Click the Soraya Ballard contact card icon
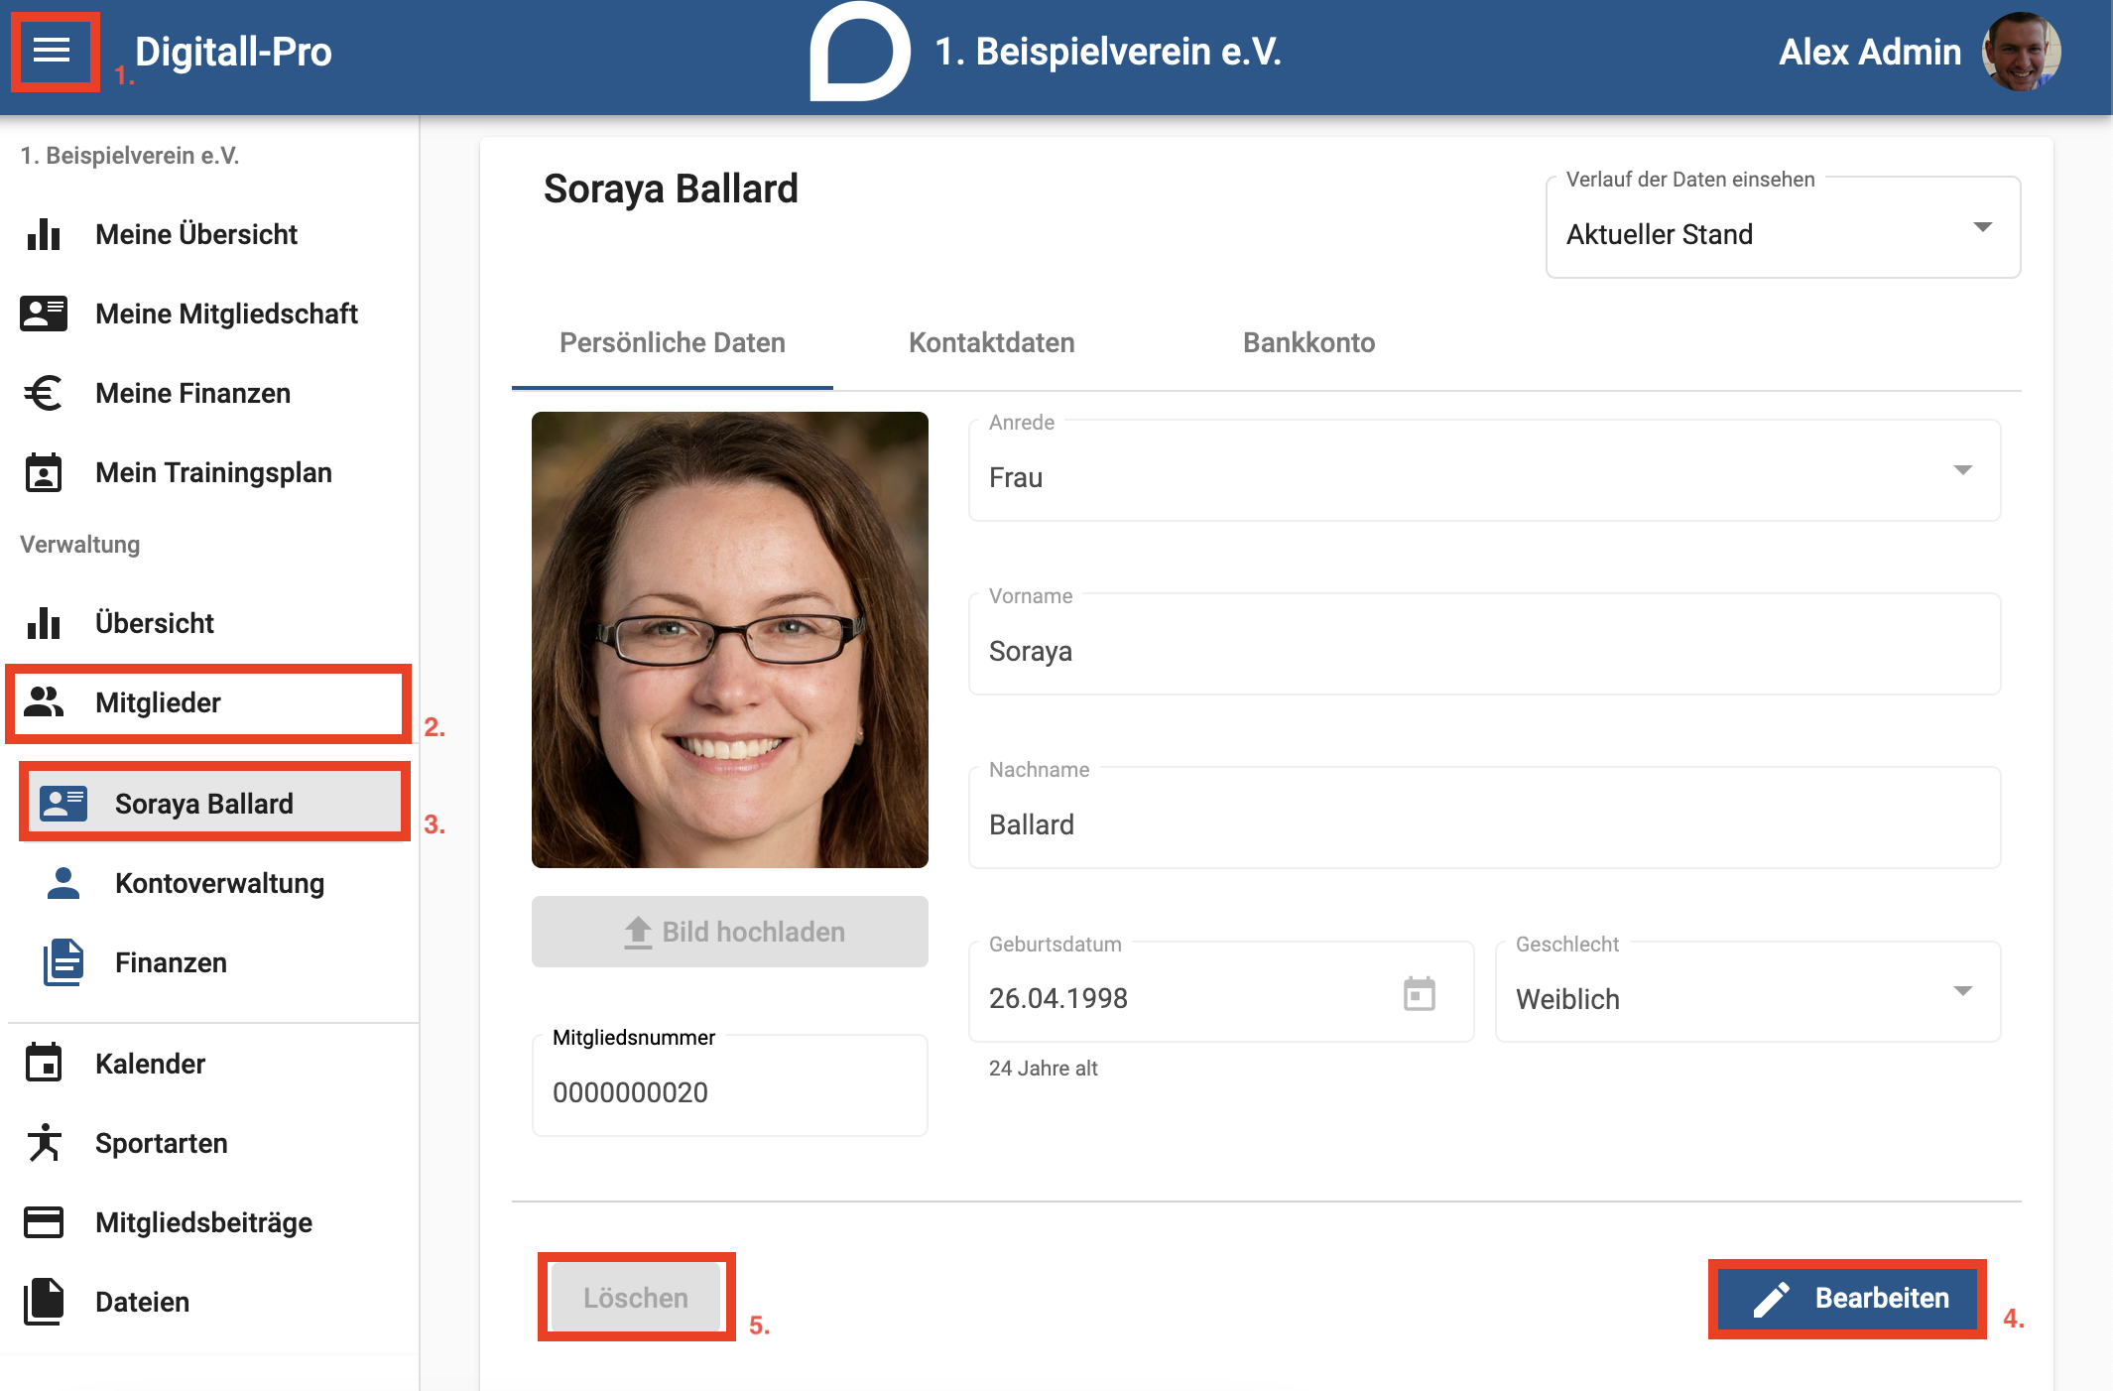2113x1391 pixels. (63, 804)
